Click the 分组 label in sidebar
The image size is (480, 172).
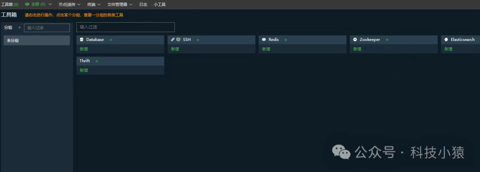click(8, 28)
